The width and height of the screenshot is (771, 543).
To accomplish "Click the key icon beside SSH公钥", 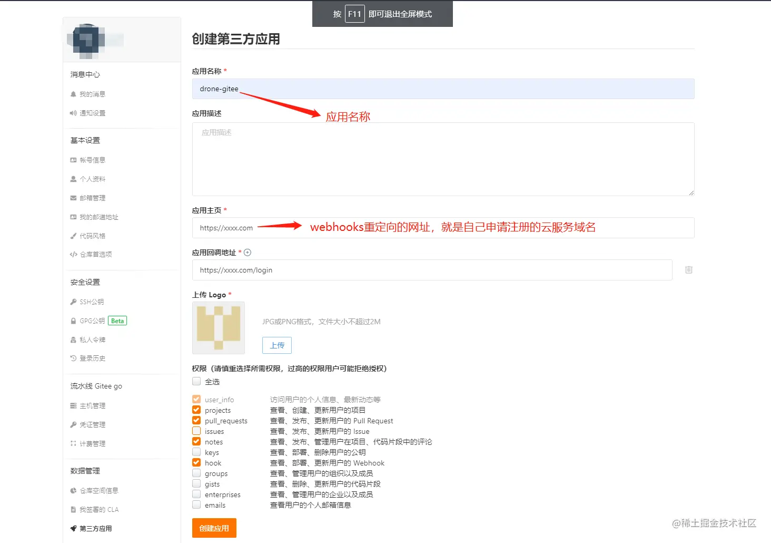I will click(73, 302).
